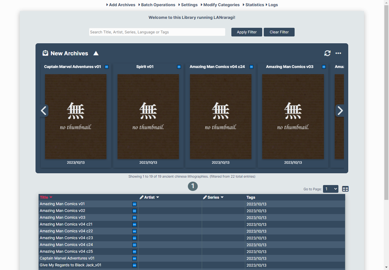Click new badge on Amazing Man Comics v03 card
The image size is (389, 270).
point(324,67)
